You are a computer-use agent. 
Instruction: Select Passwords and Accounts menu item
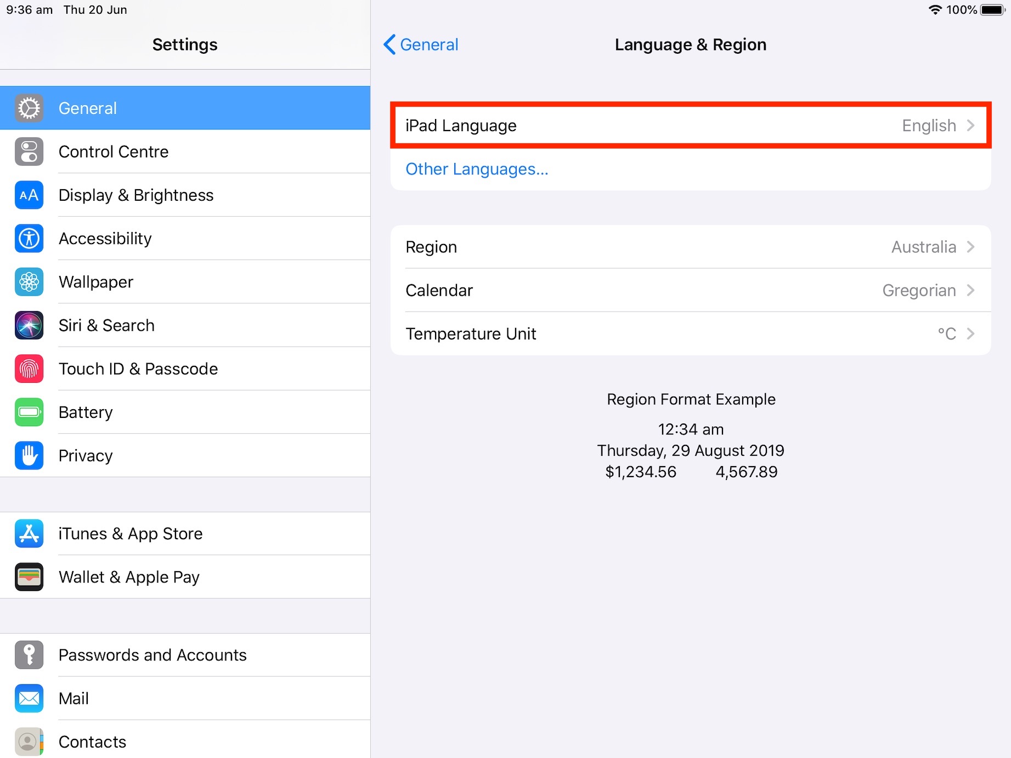153,655
